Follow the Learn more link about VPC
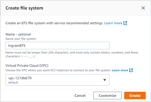This screenshot has height=102, width=151. pos(120,70)
